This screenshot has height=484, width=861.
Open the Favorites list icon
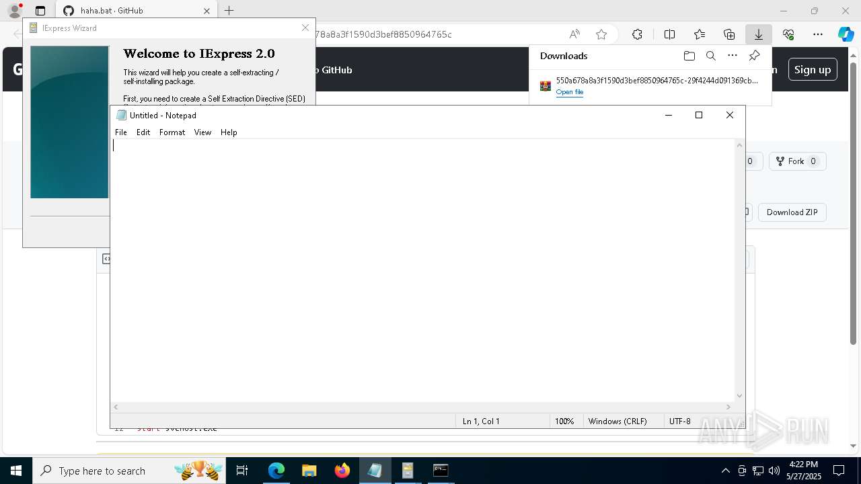pyautogui.click(x=700, y=34)
